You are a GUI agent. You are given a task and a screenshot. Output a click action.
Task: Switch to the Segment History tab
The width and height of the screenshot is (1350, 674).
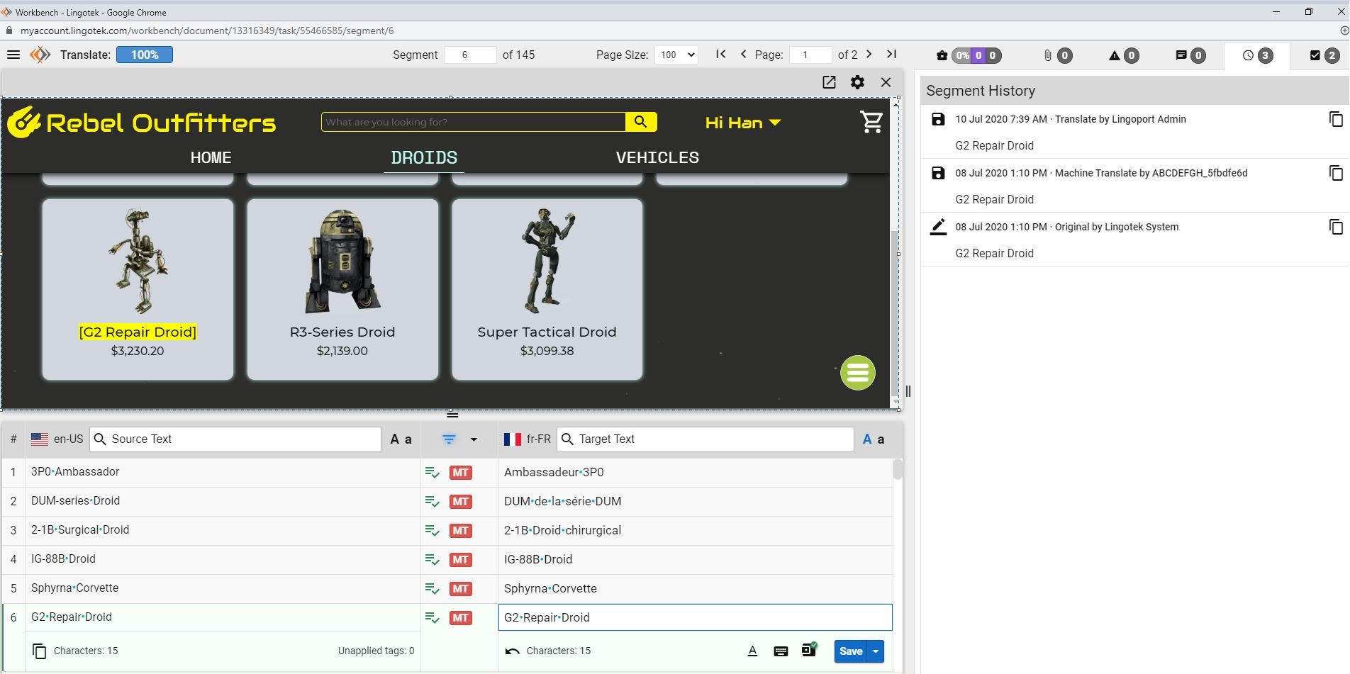pyautogui.click(x=1256, y=55)
